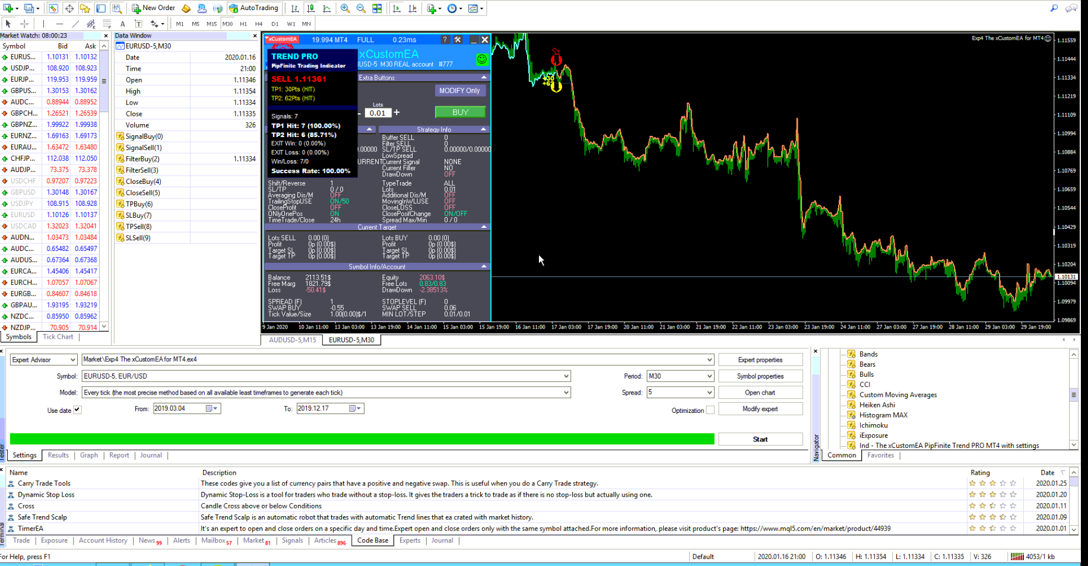The width and height of the screenshot is (1088, 566).
Task: Open the Tick Chart tab
Action: coord(58,337)
